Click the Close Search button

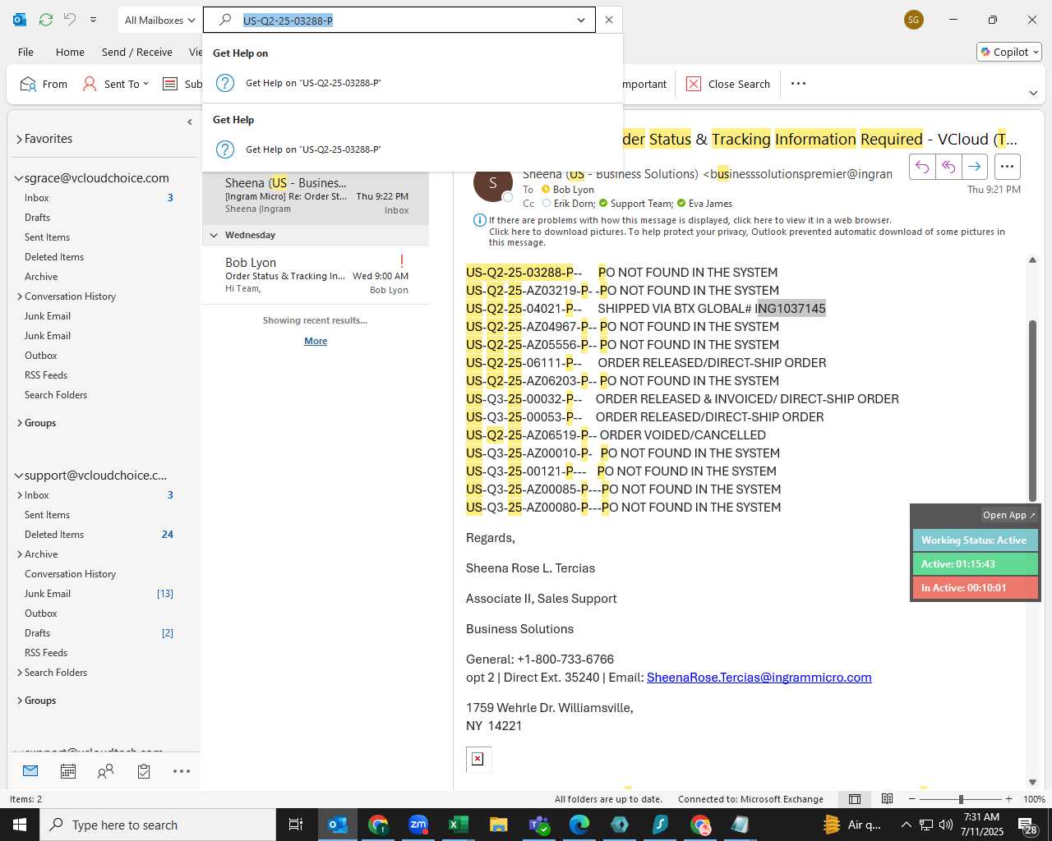pos(728,84)
